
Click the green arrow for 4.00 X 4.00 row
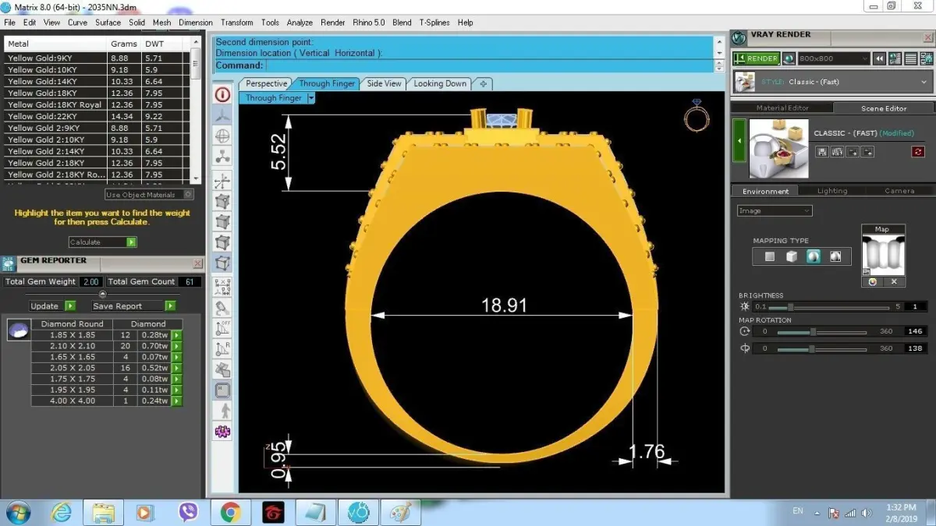pyautogui.click(x=177, y=401)
